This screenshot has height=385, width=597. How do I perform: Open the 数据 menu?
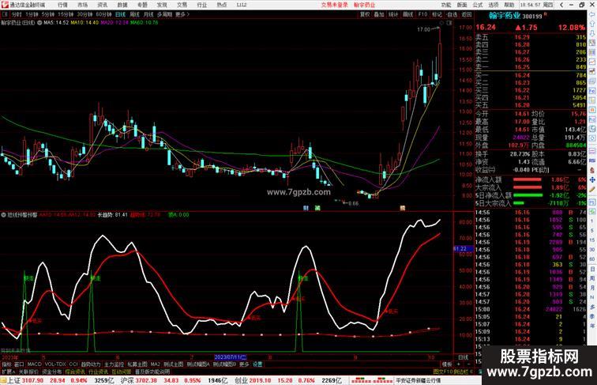122,5
